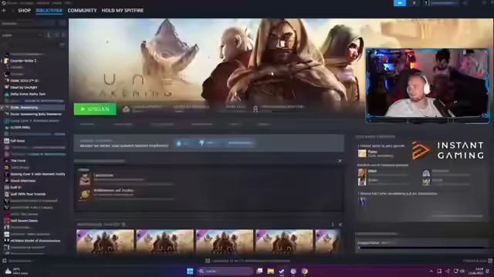Switch to the COMMUNITY tab
This screenshot has width=494, height=277.
[82, 10]
